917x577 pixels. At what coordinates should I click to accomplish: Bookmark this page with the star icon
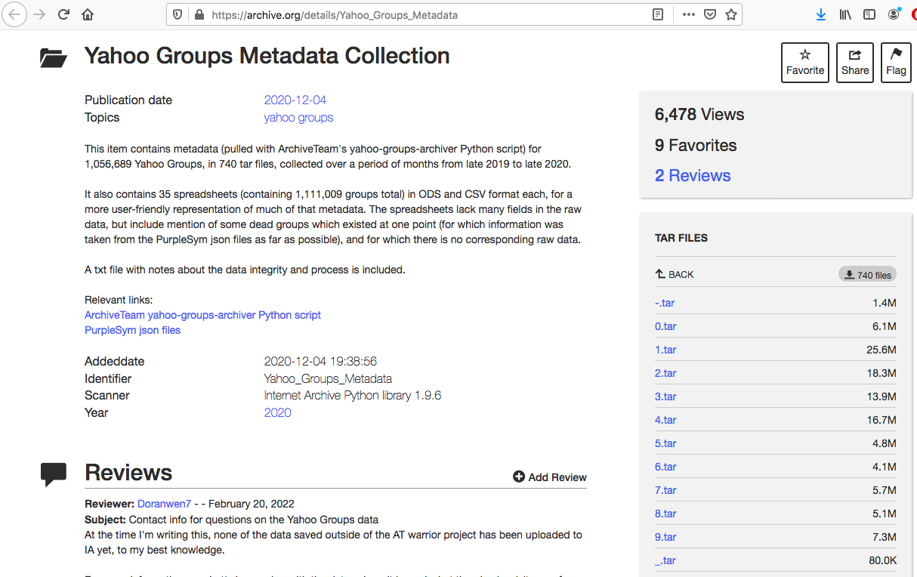coord(730,14)
